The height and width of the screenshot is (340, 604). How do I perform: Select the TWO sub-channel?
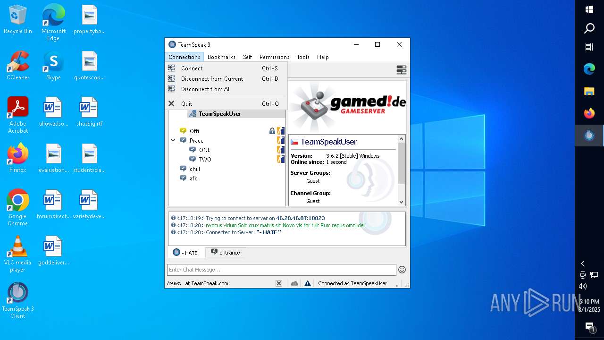(205, 159)
